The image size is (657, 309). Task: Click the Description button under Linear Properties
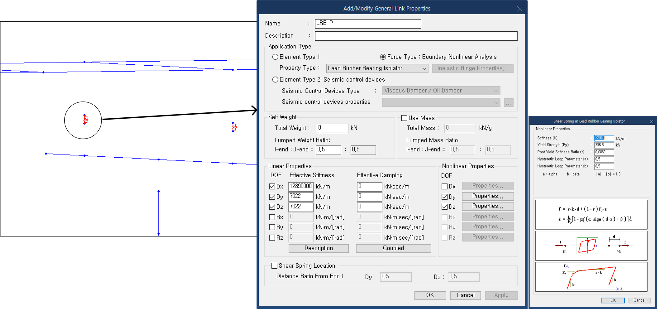tap(319, 248)
